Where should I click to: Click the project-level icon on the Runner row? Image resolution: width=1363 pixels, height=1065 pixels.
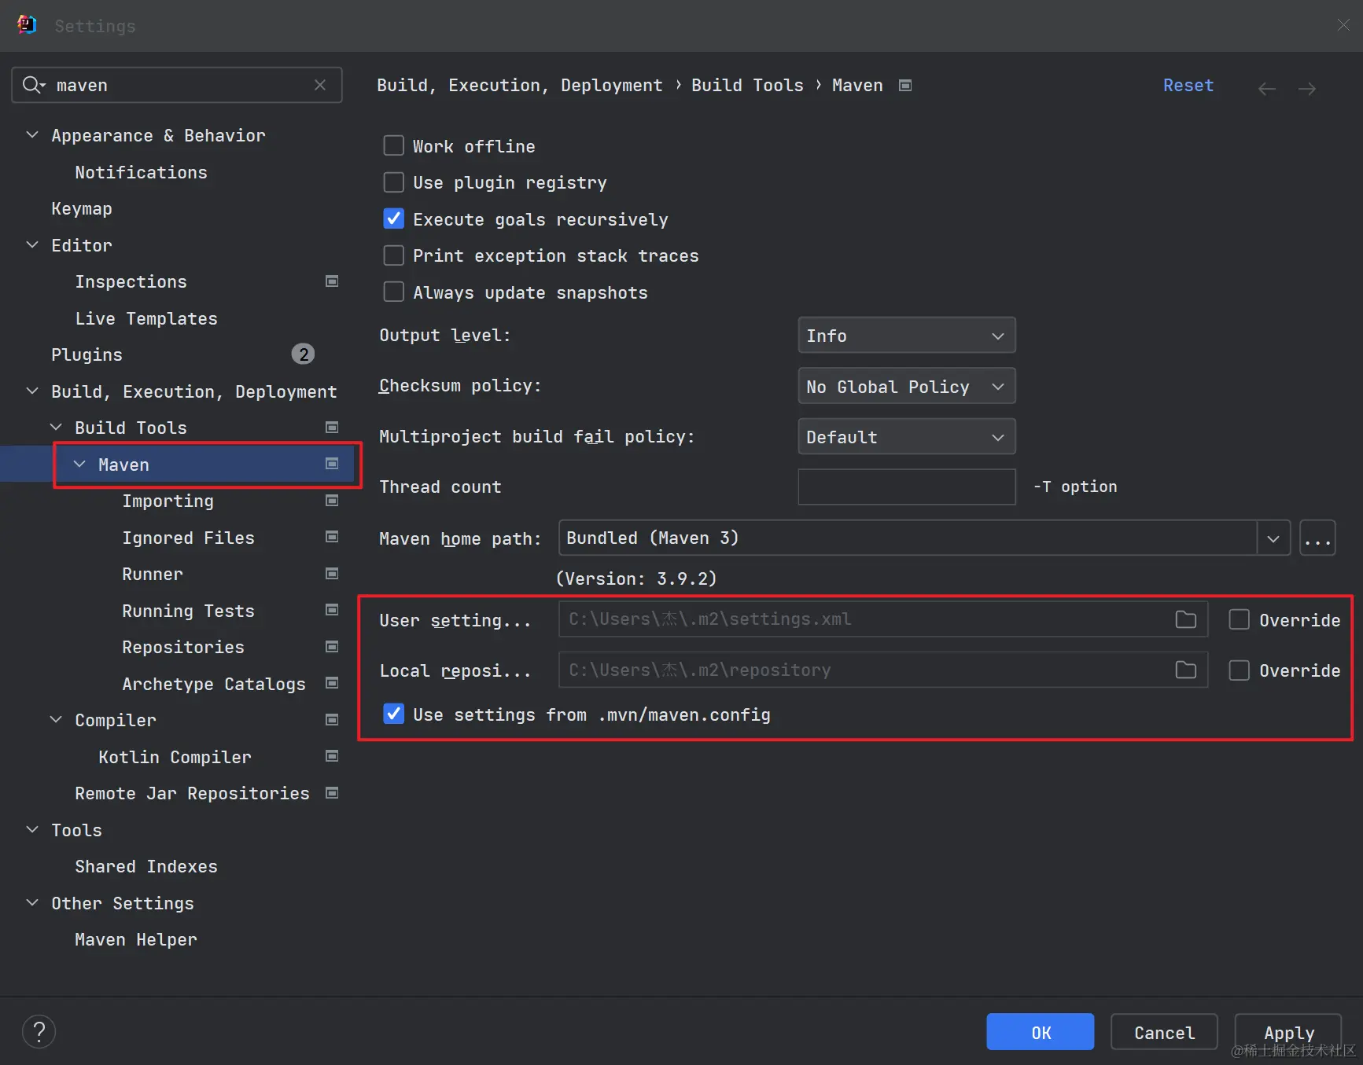tap(332, 574)
